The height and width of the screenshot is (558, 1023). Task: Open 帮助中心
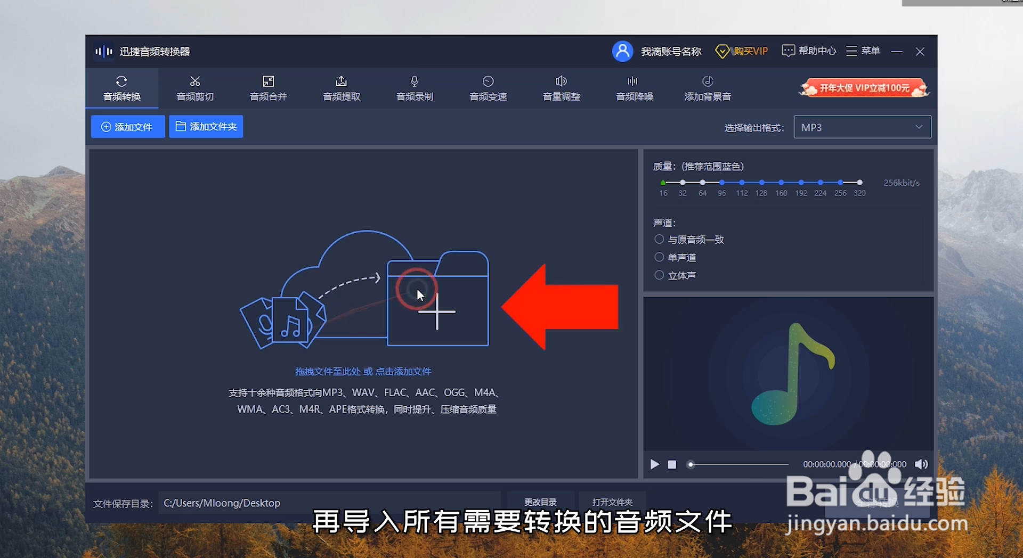pos(808,51)
